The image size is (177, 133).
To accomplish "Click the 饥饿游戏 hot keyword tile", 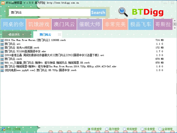I will pyautogui.click(x=39, y=24).
